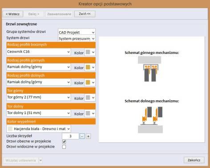The image size is (210, 168).
Task: Toggle Drzwi obecne w projekcie checkbox
Action: point(64,142)
